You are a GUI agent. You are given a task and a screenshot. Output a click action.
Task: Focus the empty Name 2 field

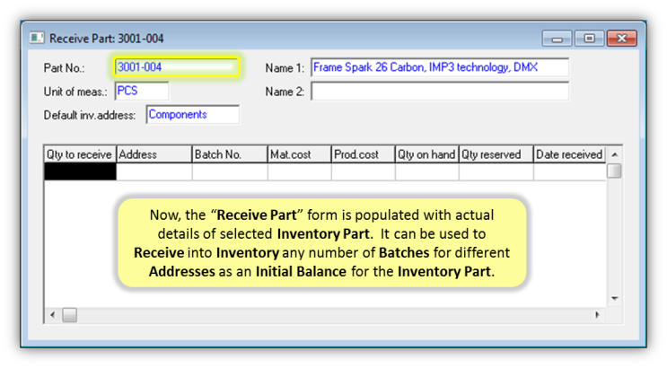[x=439, y=91]
